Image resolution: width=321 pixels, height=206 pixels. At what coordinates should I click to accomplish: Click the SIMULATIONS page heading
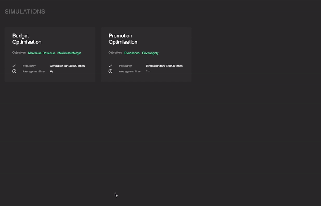25,12
